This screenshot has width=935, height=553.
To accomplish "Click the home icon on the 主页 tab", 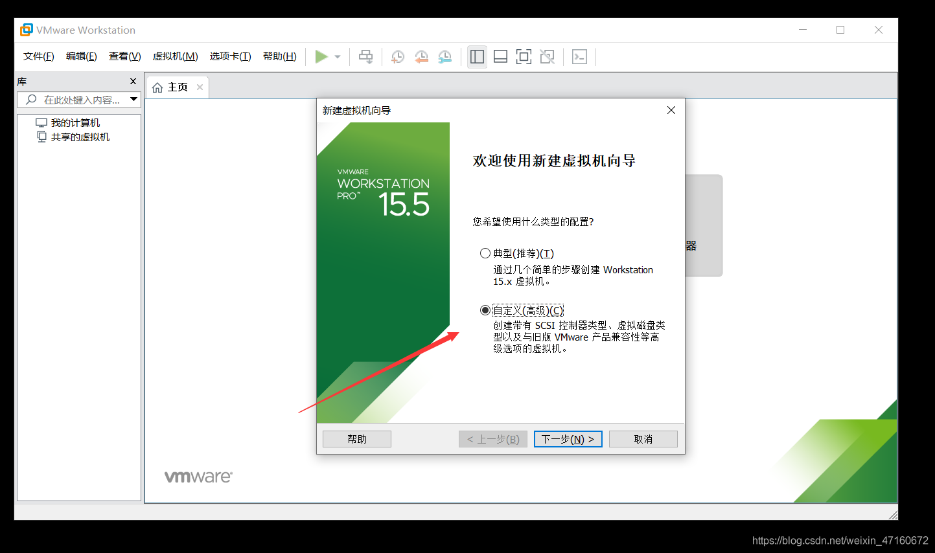I will tap(157, 87).
